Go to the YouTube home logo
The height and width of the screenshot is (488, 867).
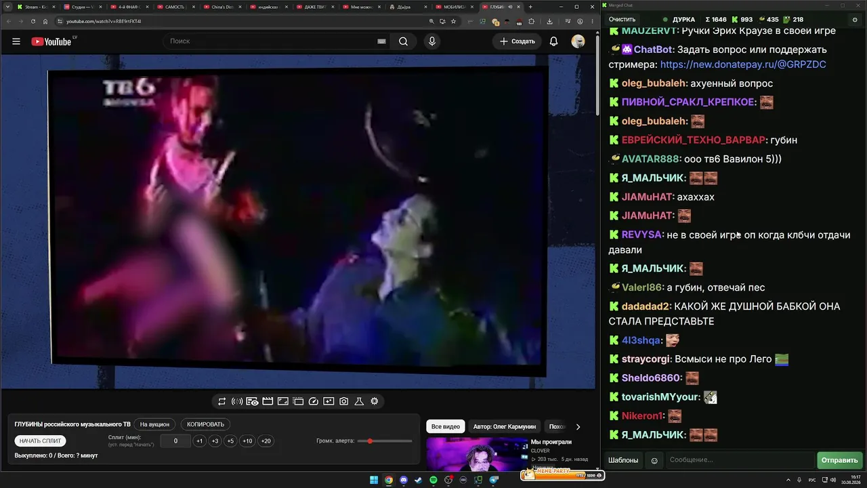pyautogui.click(x=51, y=41)
